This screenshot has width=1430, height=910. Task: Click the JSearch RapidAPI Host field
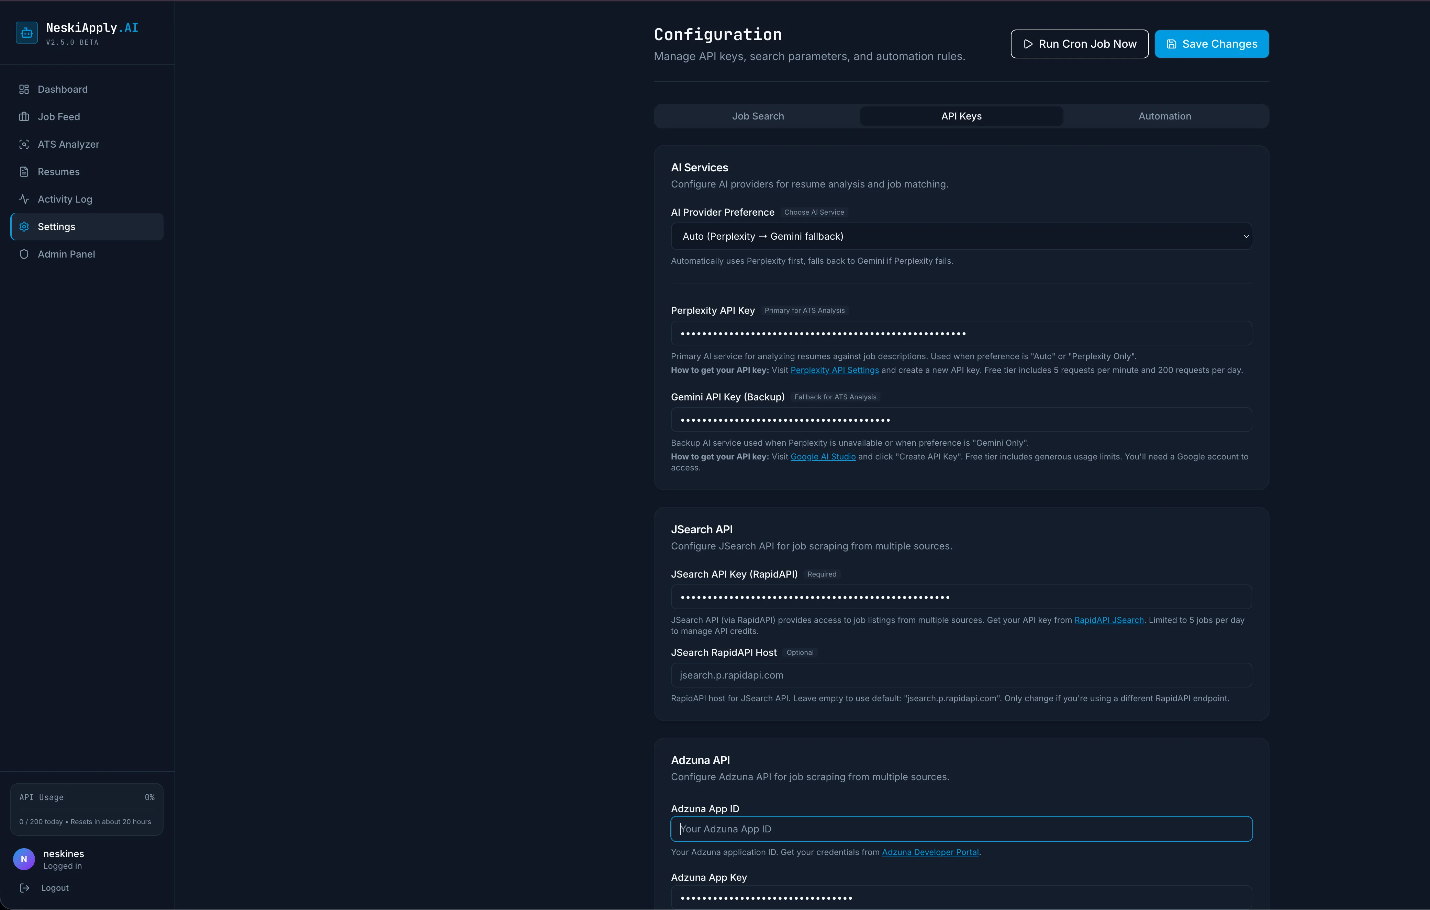click(961, 675)
